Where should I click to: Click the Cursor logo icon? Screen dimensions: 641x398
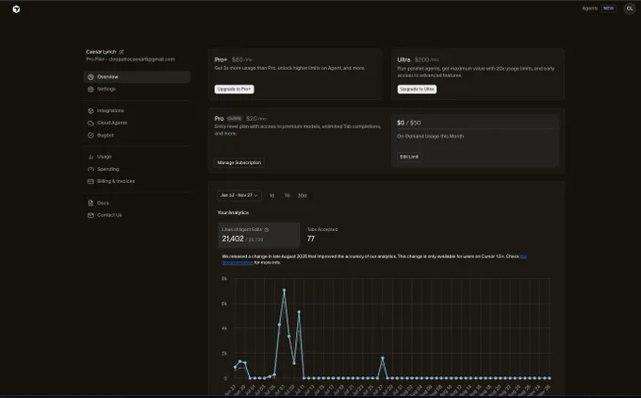(16, 9)
